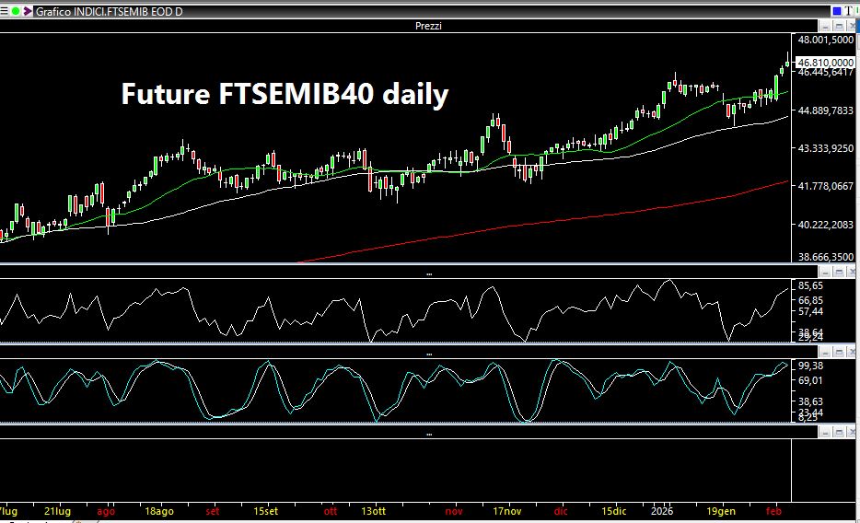Minimize the Prezzi price panel
Image resolution: width=860 pixels, height=523 pixels.
coord(828,26)
